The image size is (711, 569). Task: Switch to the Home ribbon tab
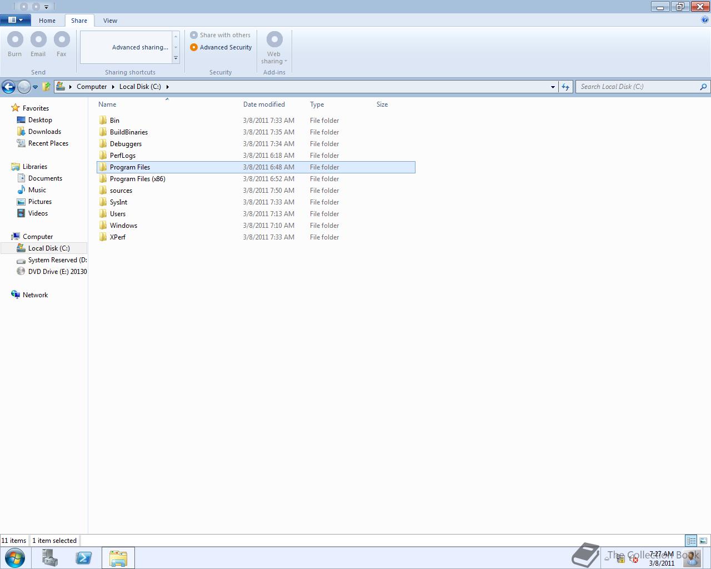click(x=47, y=21)
